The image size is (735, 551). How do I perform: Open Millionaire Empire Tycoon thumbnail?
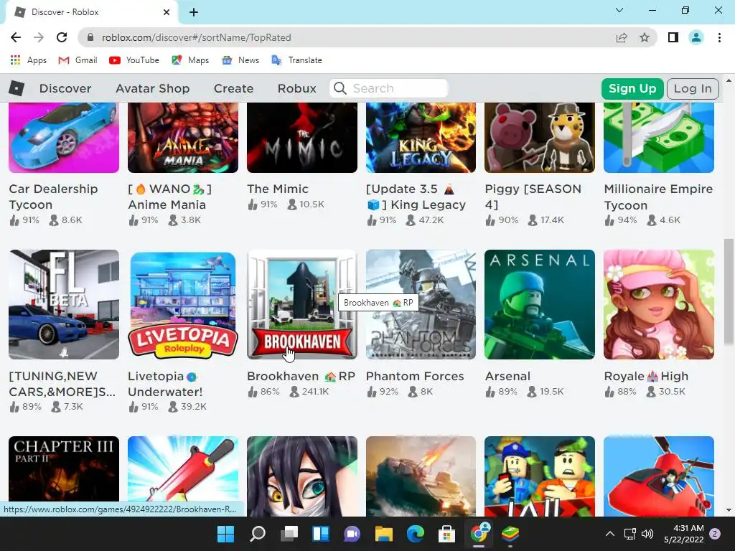659,137
